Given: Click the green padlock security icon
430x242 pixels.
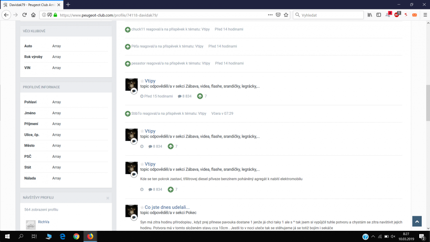Looking at the screenshot, I should pos(55,15).
